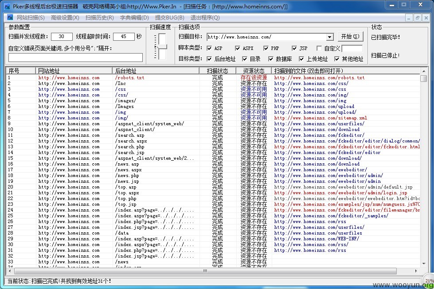Sort by the 后台地址 column header
Viewport: 434px width, 289px height.
click(156, 71)
